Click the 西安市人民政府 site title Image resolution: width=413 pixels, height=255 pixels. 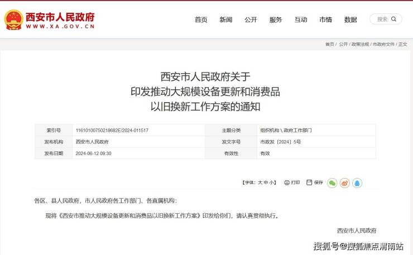[60, 17]
